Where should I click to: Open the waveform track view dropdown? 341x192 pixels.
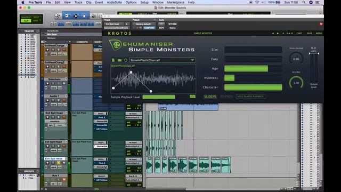[55, 121]
